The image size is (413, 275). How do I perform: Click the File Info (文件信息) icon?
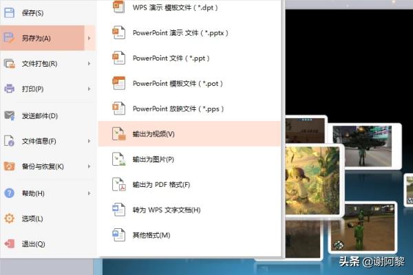9,141
